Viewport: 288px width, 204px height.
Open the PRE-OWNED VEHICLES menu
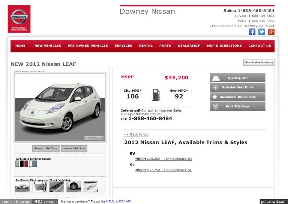[88, 46]
